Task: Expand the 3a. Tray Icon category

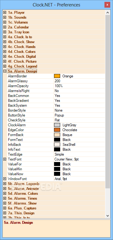Action: point(5,32)
